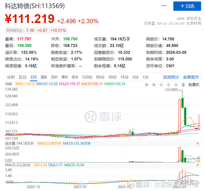Open the three-dots more options menu

click(164, 6)
